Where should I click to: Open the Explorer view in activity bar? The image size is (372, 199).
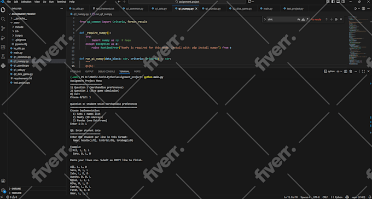pos(3,10)
